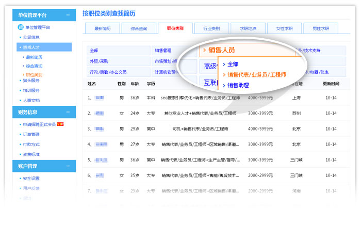Select the 外贸/采购 category filter

click(100, 61)
